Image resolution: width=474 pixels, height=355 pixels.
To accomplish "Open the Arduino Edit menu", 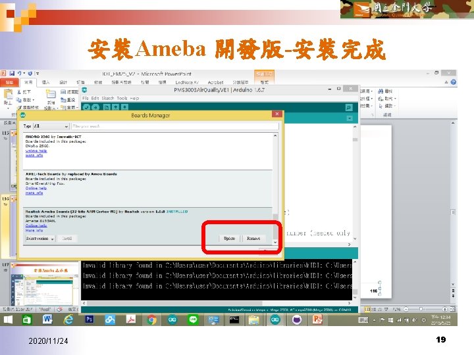I will (x=95, y=98).
